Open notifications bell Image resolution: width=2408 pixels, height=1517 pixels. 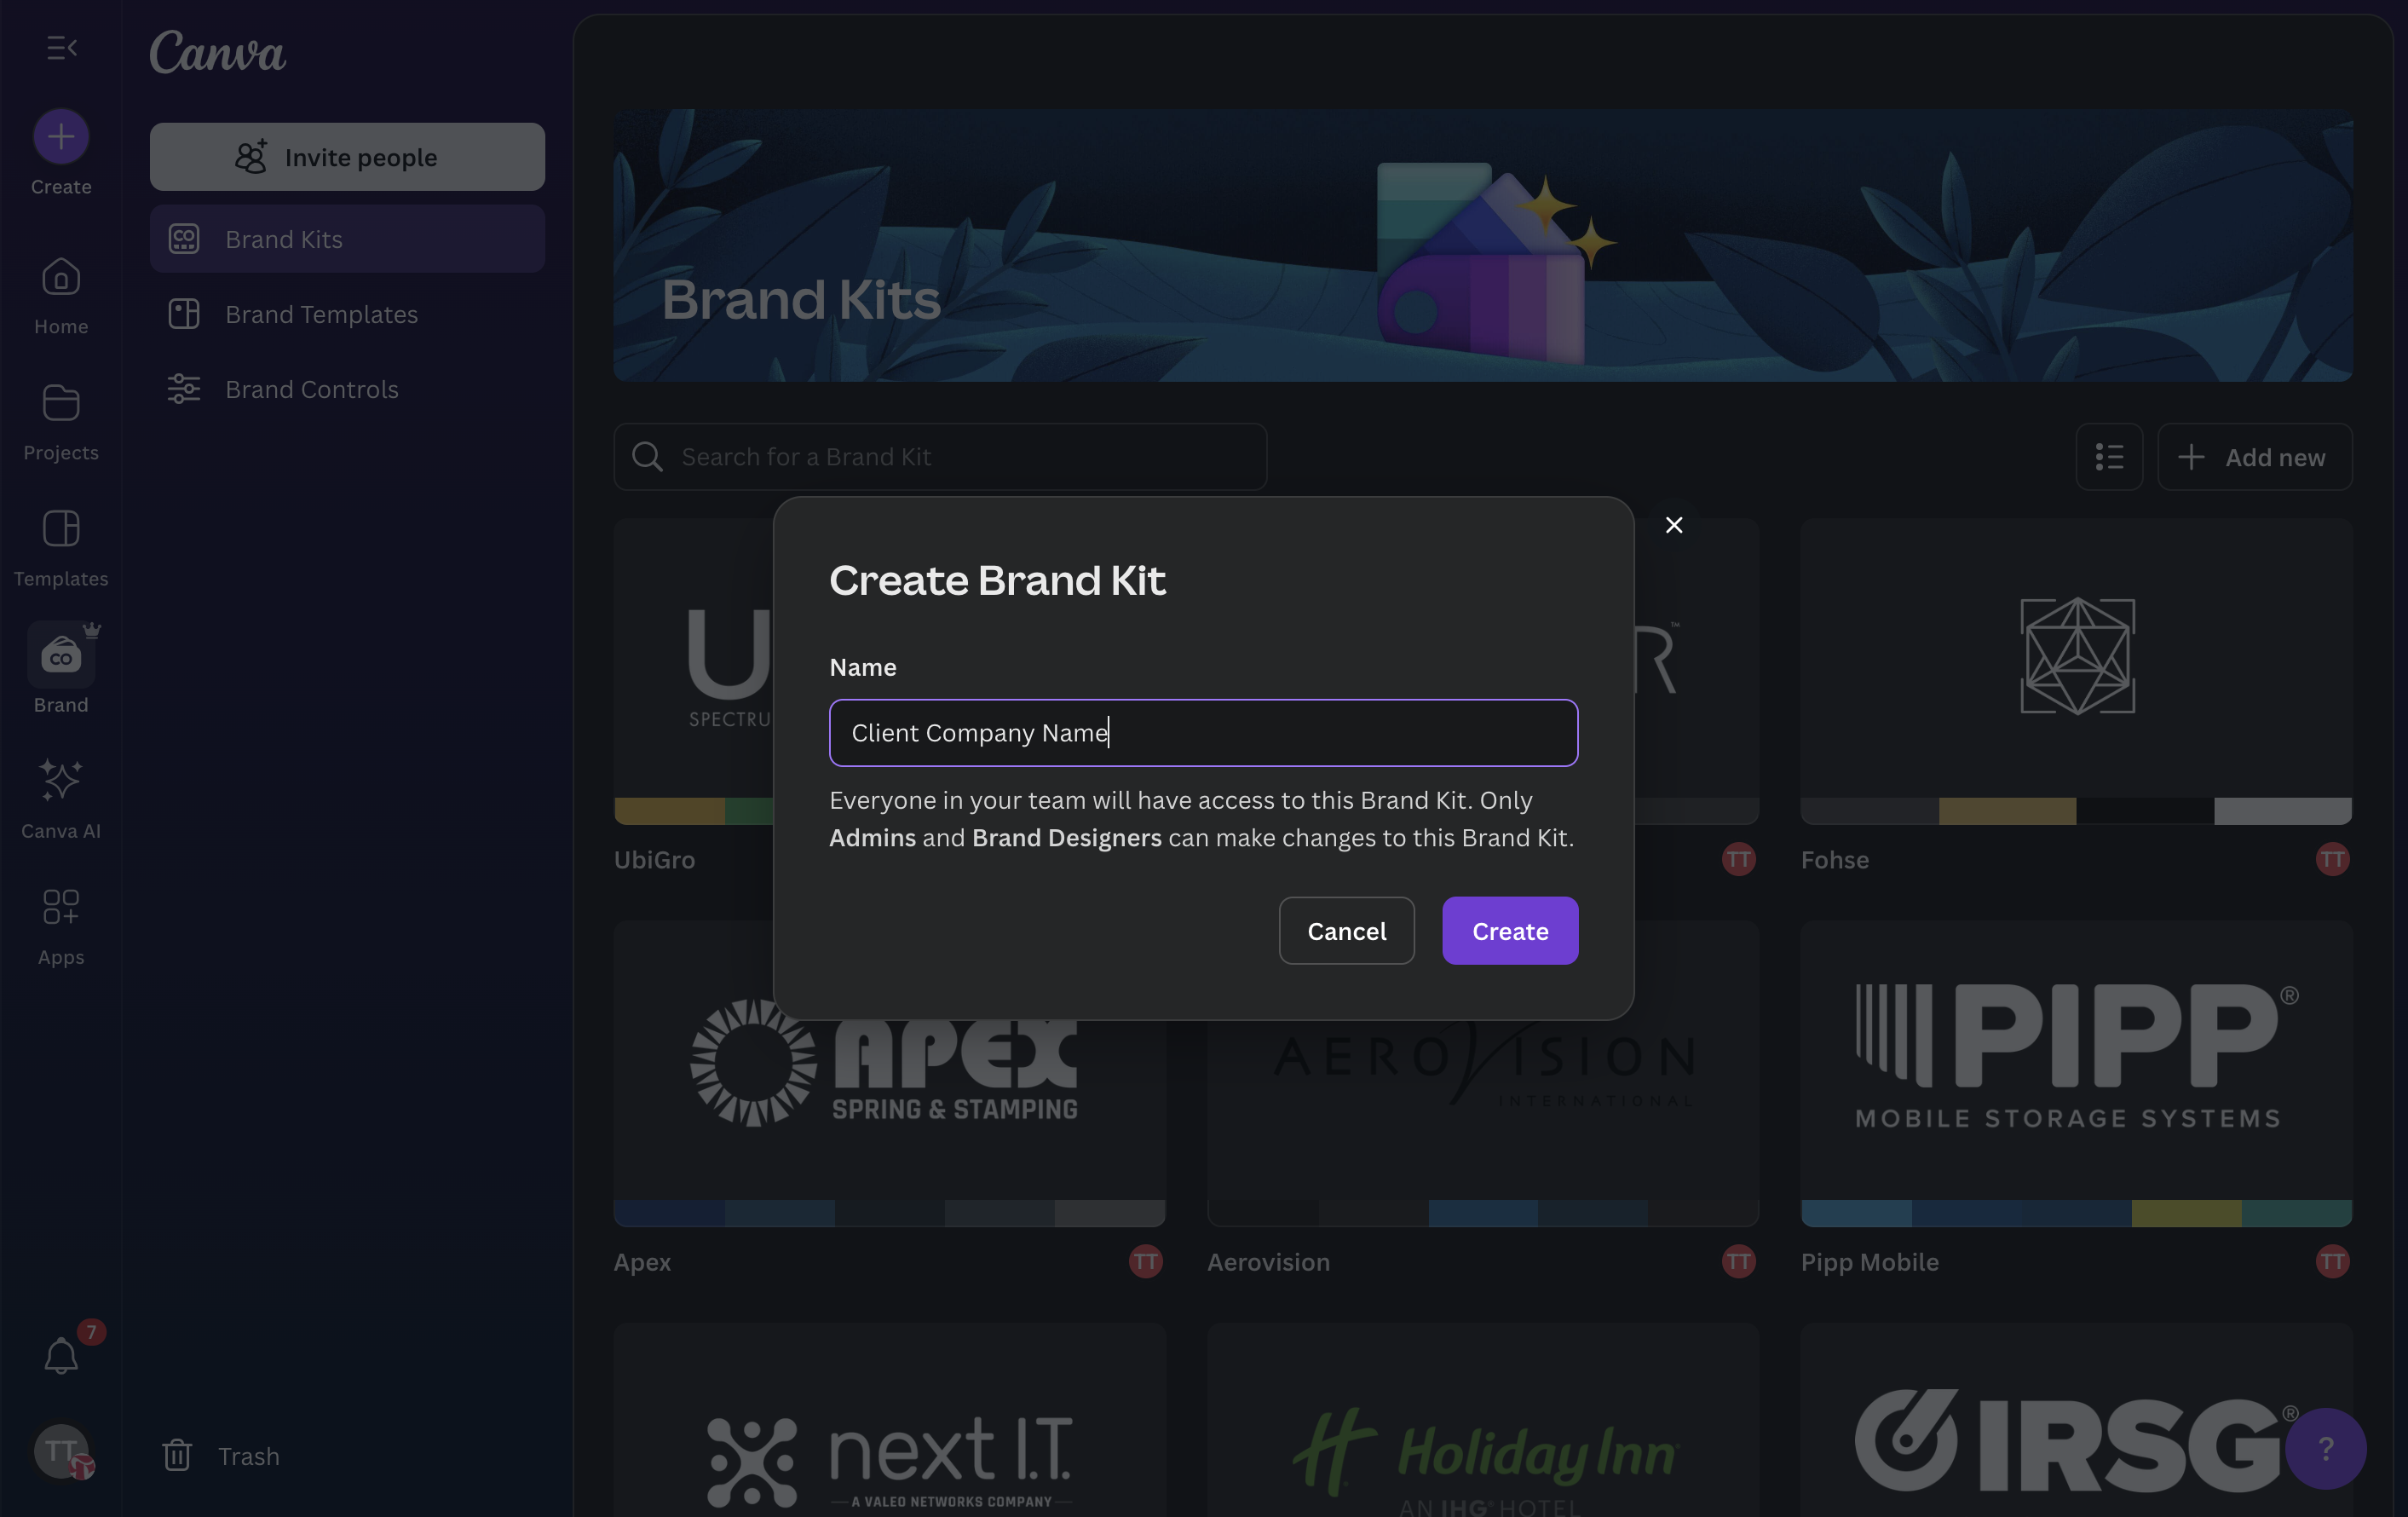pos(61,1356)
